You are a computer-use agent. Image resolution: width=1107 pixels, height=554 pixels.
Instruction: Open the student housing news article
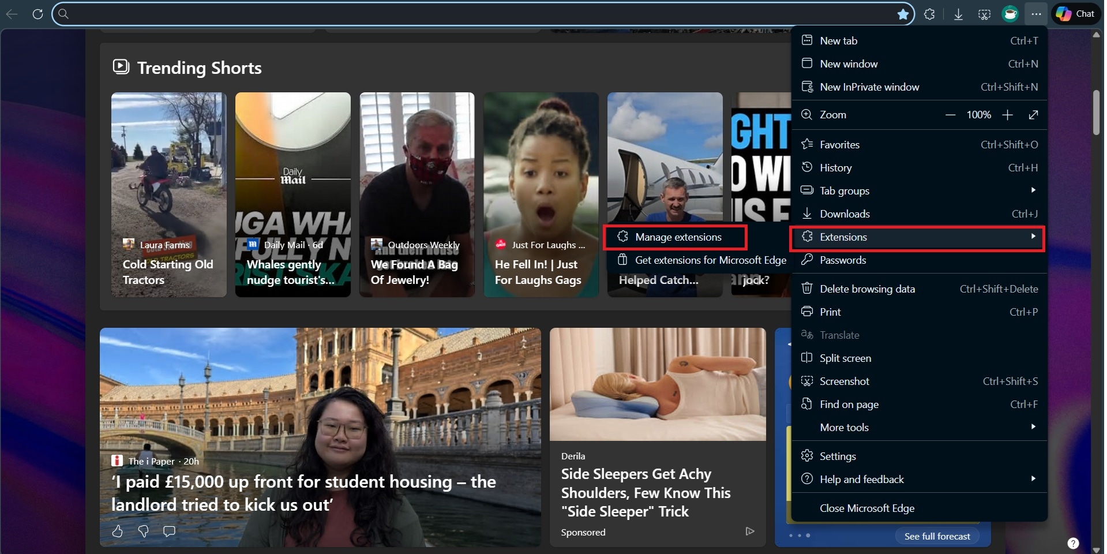(x=320, y=437)
